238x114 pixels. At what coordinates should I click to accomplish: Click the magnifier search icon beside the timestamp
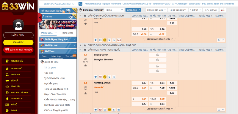click(80, 4)
